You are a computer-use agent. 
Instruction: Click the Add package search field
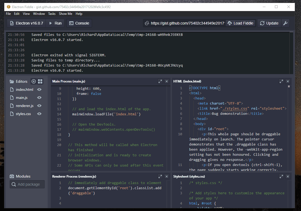click(27, 184)
